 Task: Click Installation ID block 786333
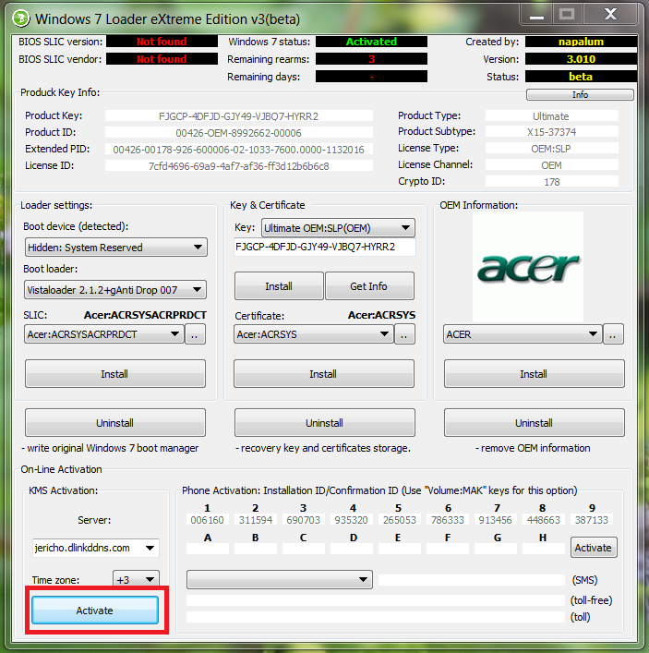[448, 520]
